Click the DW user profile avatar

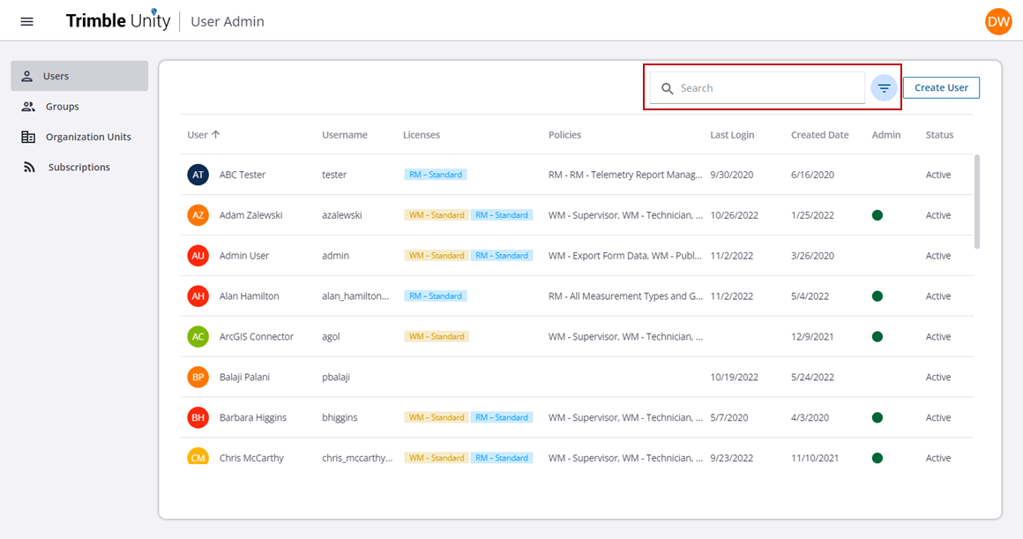tap(998, 22)
